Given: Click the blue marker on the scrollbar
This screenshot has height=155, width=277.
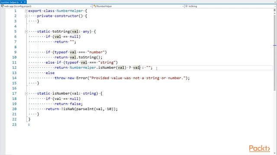Looking at the screenshot, I should pyautogui.click(x=275, y=45).
